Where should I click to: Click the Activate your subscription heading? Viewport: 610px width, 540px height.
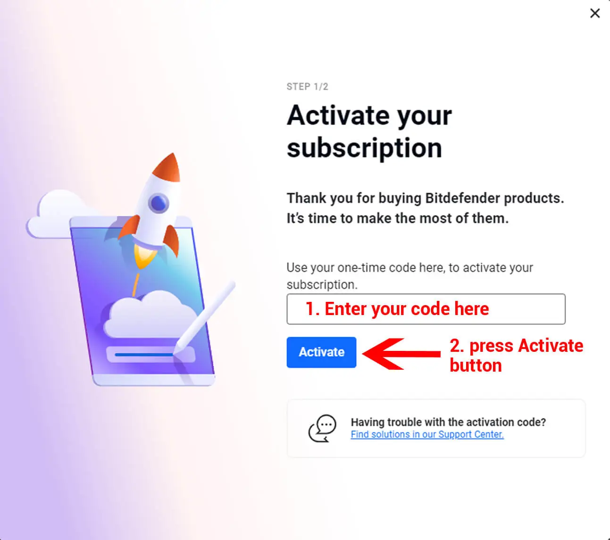(x=369, y=132)
